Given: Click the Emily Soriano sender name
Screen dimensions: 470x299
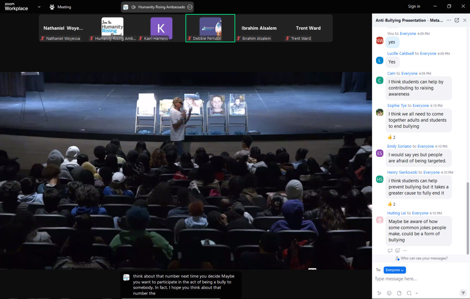Looking at the screenshot, I should click(x=399, y=147).
